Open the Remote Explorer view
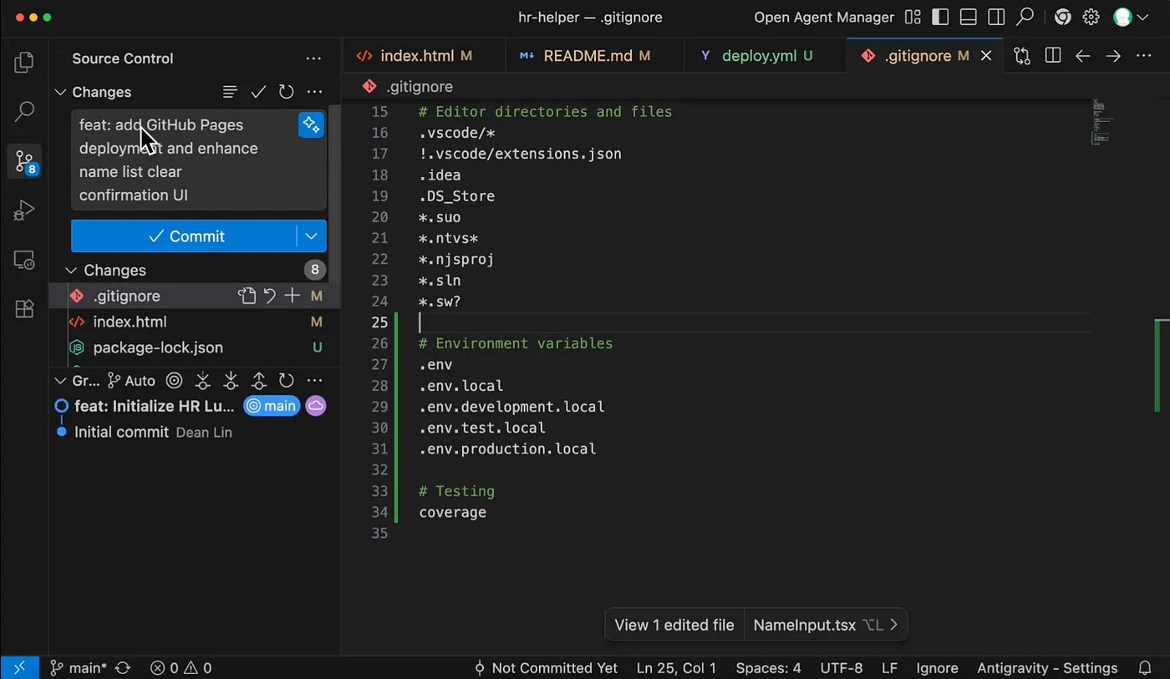This screenshot has height=679, width=1170. click(x=24, y=260)
